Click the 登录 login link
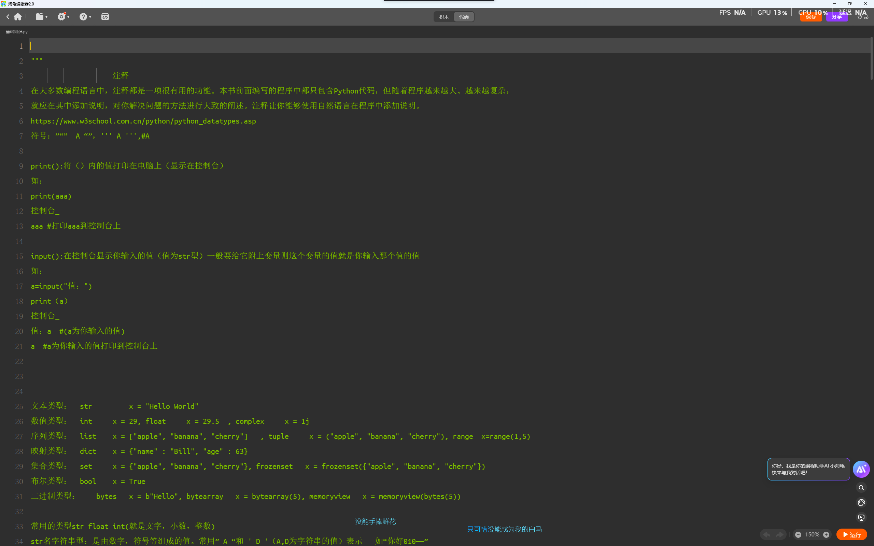Image resolution: width=874 pixels, height=546 pixels. tap(863, 17)
